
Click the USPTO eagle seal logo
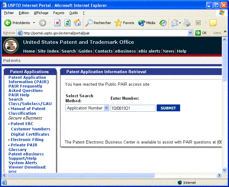11,46
